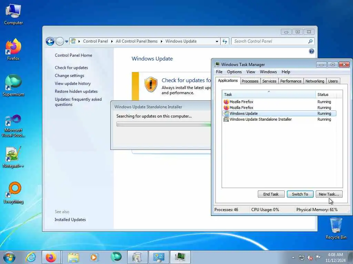Image resolution: width=353 pixels, height=264 pixels.
Task: Select the Windows Update task row
Action: [279, 113]
